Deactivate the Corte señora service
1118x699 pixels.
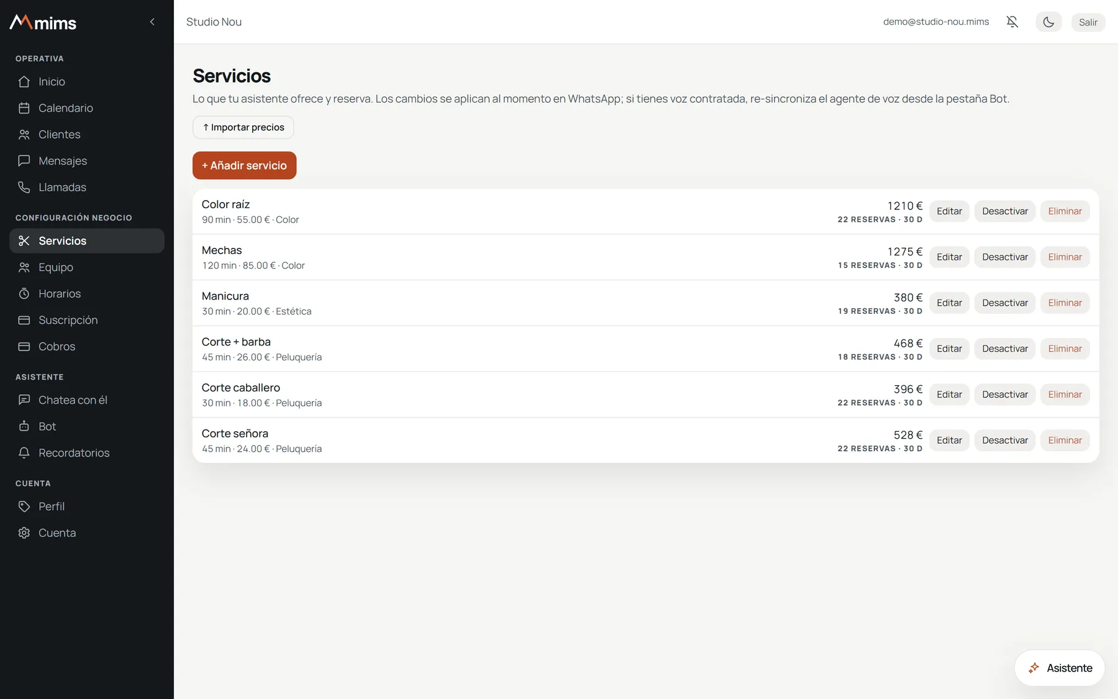click(1005, 441)
